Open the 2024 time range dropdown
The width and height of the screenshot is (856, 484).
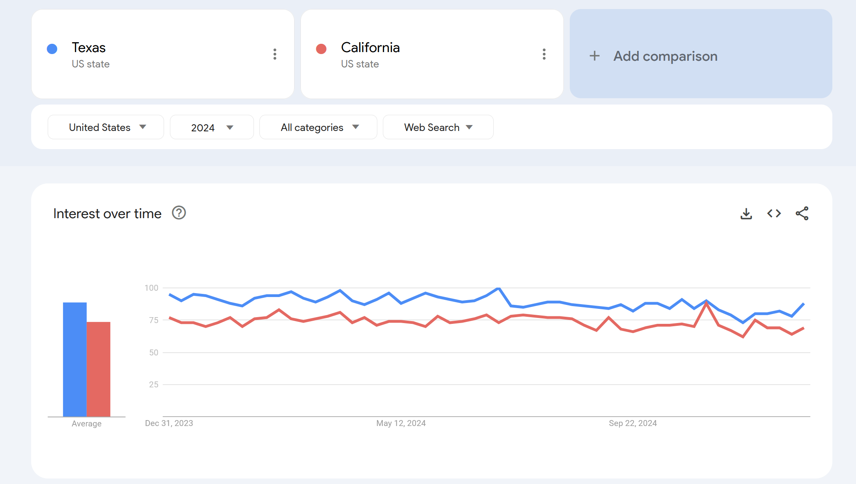click(x=212, y=127)
